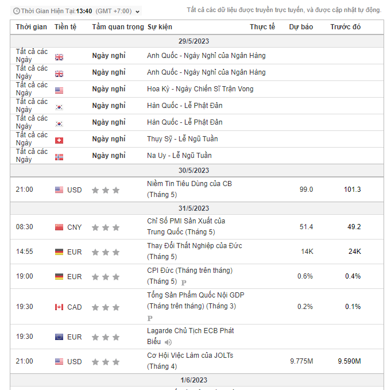Image resolution: width=387 pixels, height=390 pixels.
Task: Click the speaker icon next to Lagarde speech
Action: [x=168, y=342]
